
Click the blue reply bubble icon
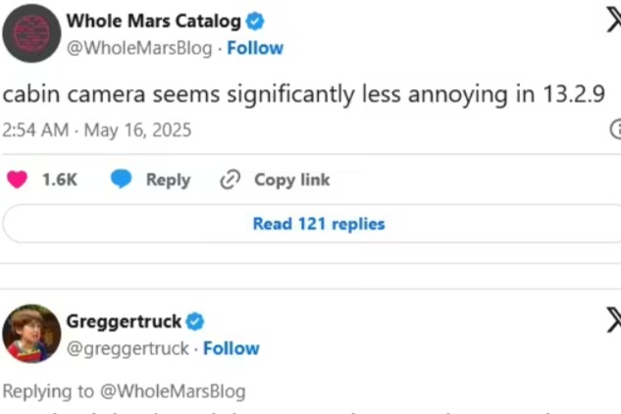pyautogui.click(x=121, y=179)
